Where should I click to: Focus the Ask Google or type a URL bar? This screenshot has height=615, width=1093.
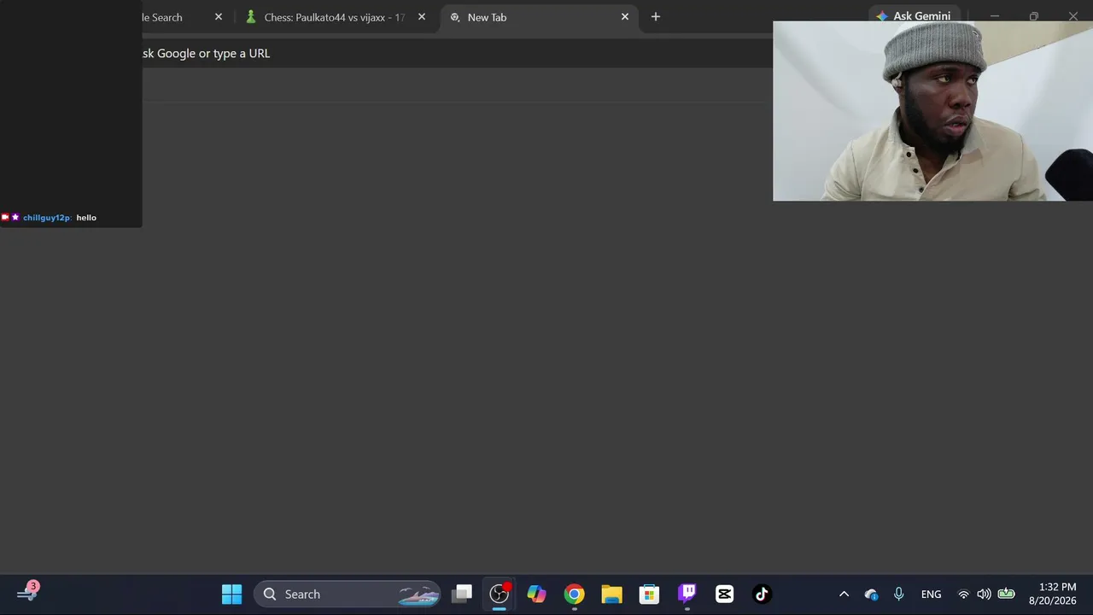[457, 53]
